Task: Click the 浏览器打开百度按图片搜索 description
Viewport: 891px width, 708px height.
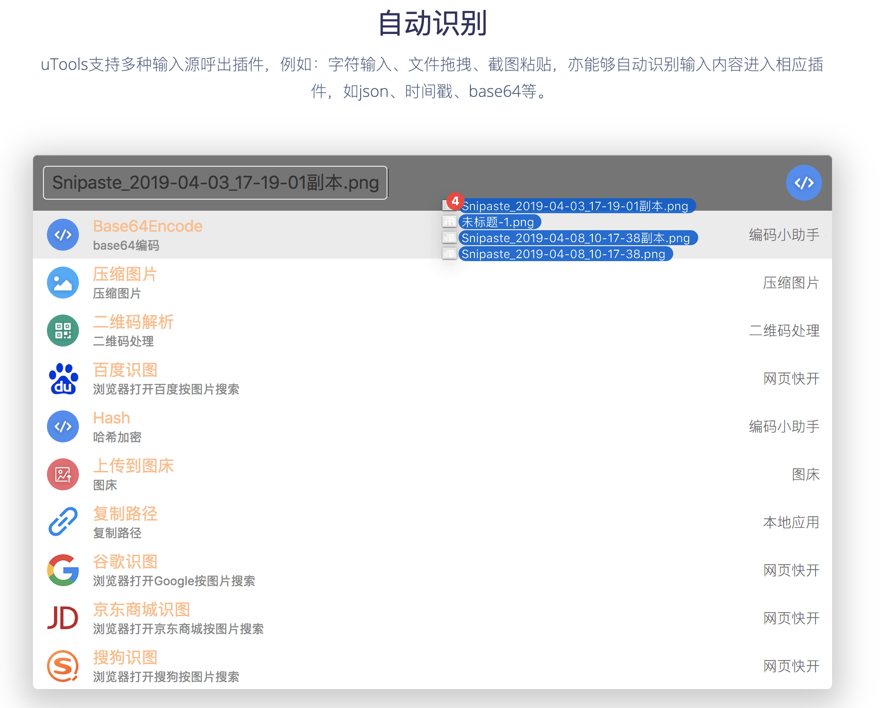Action: coord(166,389)
